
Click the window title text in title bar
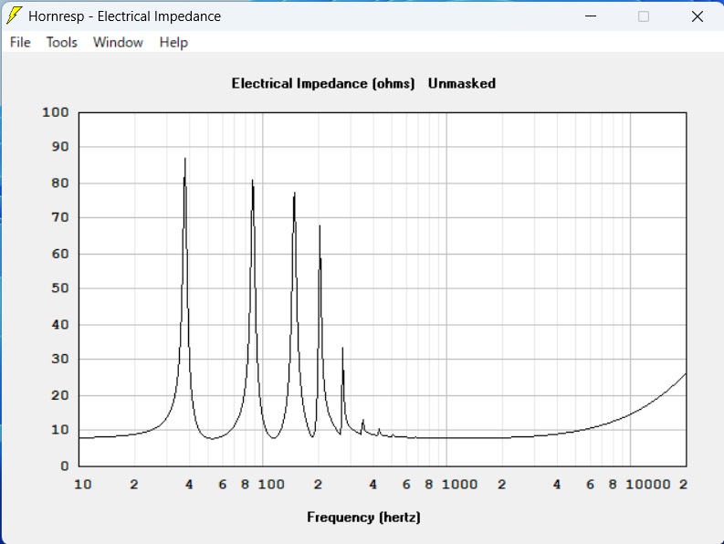pyautogui.click(x=124, y=16)
